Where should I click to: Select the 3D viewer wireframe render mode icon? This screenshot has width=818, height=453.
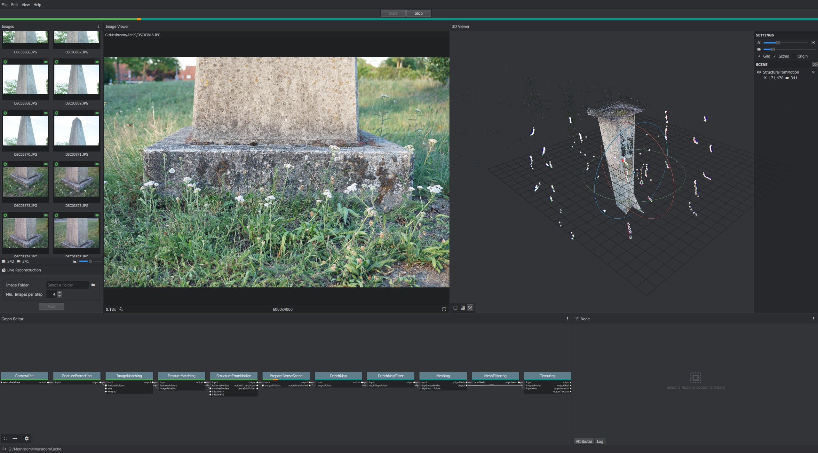[x=463, y=308]
